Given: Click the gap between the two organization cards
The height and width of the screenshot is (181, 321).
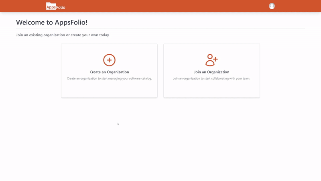Looking at the screenshot, I should (160, 70).
